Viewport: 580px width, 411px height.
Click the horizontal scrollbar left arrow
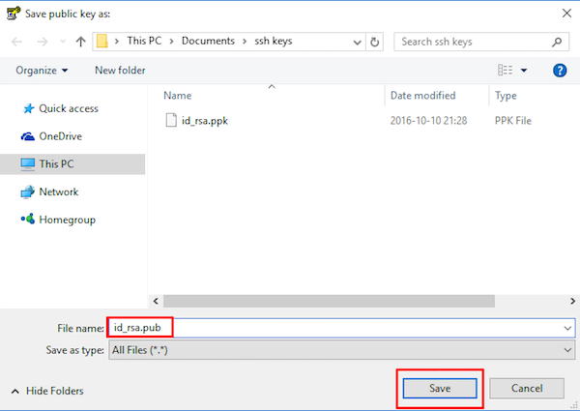point(156,301)
